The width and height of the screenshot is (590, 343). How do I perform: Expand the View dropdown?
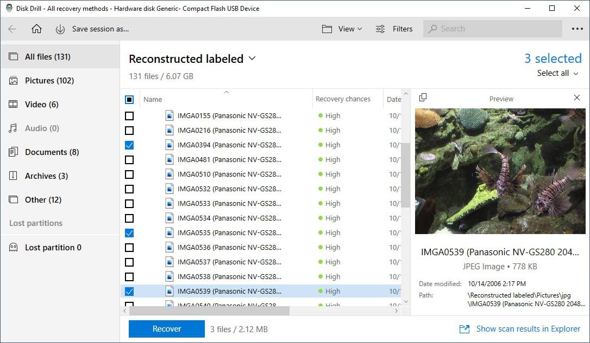click(x=342, y=29)
